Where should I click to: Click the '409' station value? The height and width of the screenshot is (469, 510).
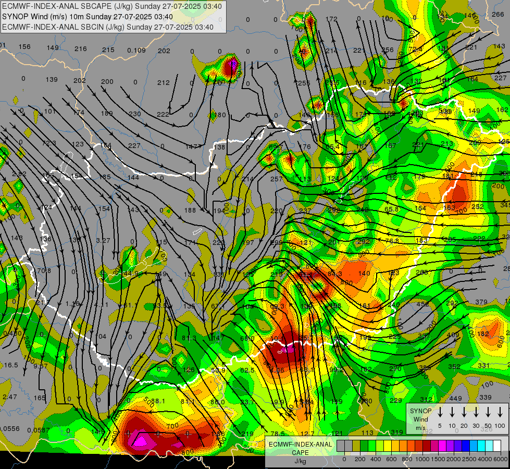[x=453, y=335]
